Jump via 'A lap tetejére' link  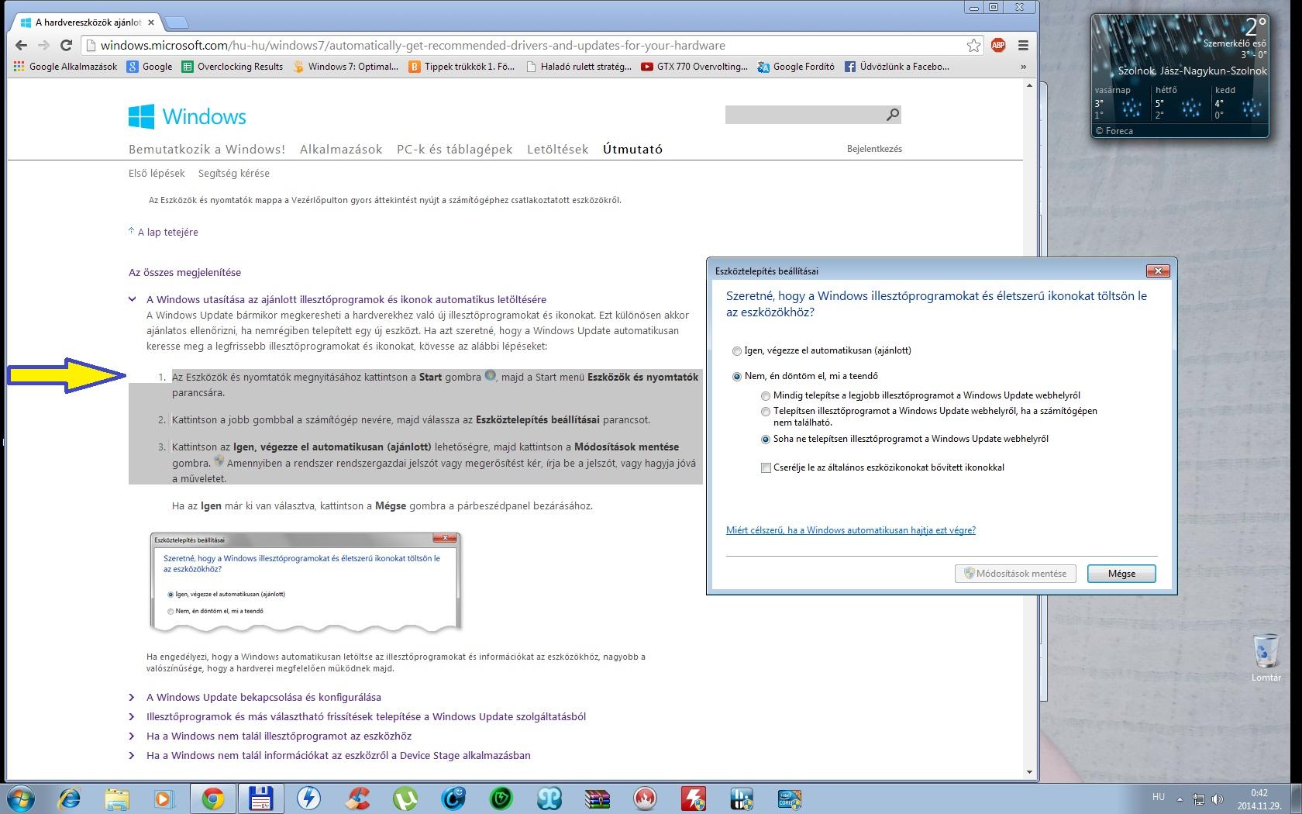pos(168,232)
